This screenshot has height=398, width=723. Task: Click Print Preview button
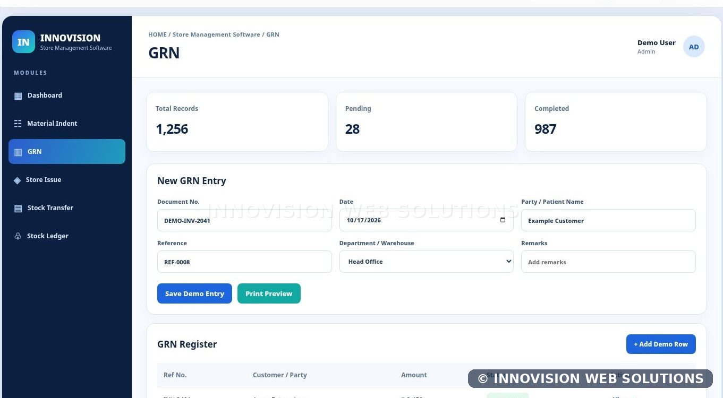pyautogui.click(x=269, y=293)
